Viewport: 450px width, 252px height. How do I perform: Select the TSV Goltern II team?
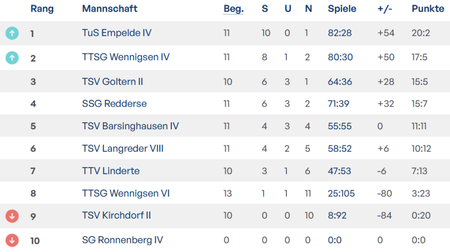point(112,81)
